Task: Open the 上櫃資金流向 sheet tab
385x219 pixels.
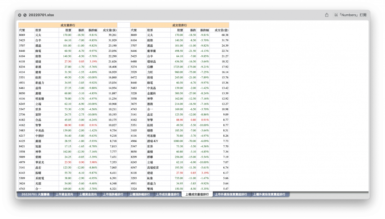Action: coord(88,195)
